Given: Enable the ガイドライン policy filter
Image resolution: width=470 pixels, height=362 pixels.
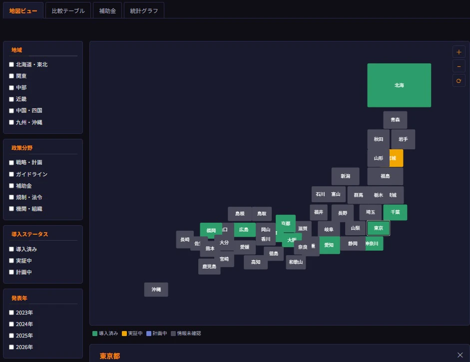Looking at the screenshot, I should point(11,174).
